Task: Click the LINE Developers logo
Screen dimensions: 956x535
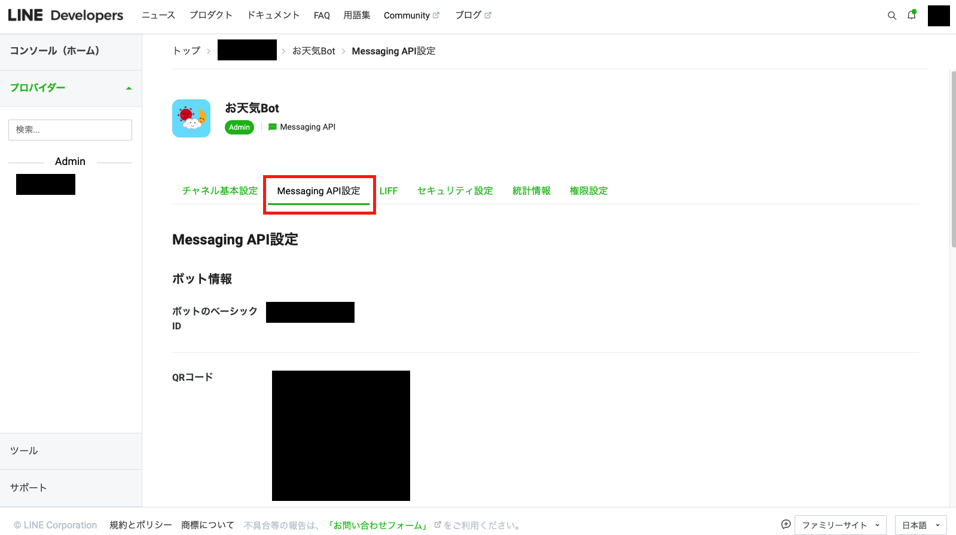Action: [66, 16]
